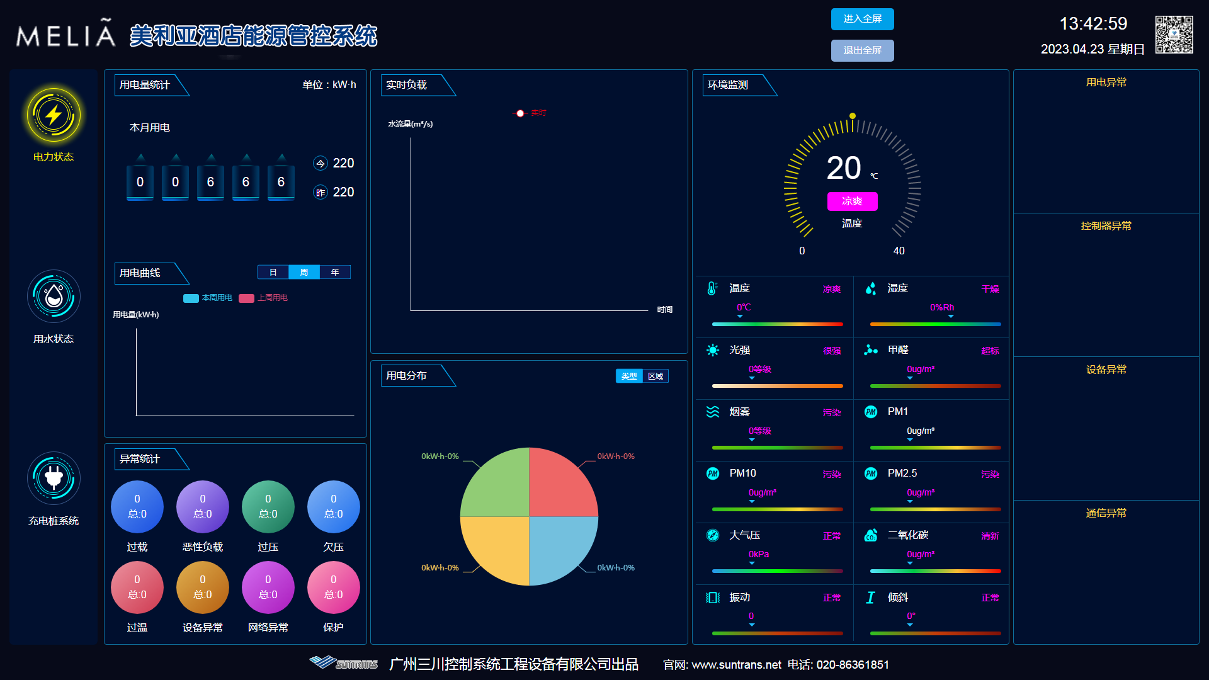Click the 湿度 gradient level bar
Screen dimensions: 1209x680
[x=935, y=324]
